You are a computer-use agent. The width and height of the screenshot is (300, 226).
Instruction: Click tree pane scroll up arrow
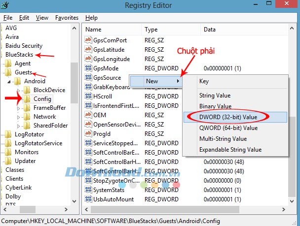74,29
